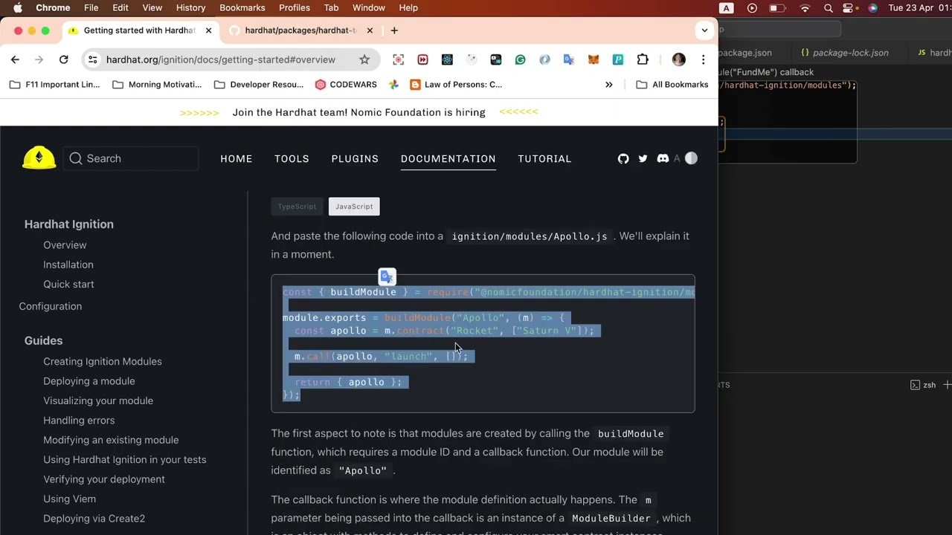Open the Bookmarks menu
The image size is (952, 535).
[242, 7]
